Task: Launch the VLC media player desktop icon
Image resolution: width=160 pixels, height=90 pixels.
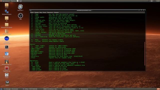Action: [x=7, y=62]
